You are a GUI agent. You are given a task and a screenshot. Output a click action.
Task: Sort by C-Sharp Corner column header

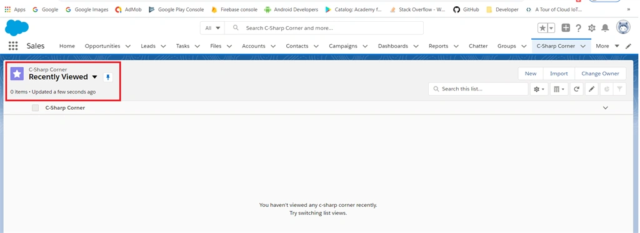65,108
